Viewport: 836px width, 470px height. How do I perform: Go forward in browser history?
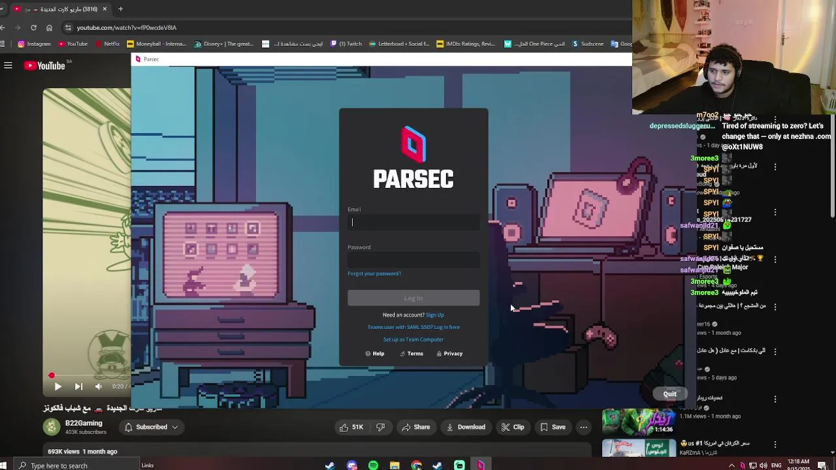pyautogui.click(x=17, y=27)
